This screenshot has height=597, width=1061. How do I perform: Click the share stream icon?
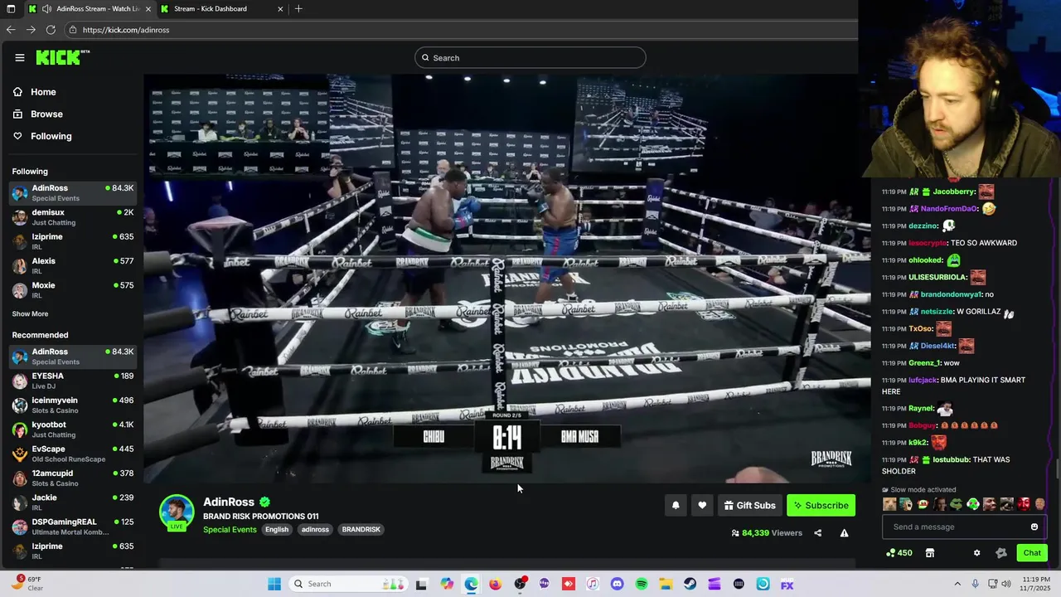(817, 533)
